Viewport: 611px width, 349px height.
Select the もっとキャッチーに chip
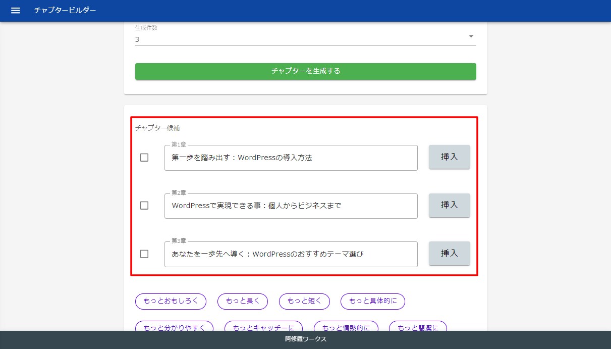click(x=263, y=326)
